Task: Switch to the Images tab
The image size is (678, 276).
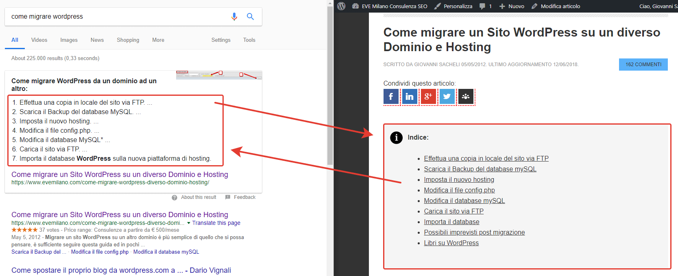Action: tap(69, 40)
